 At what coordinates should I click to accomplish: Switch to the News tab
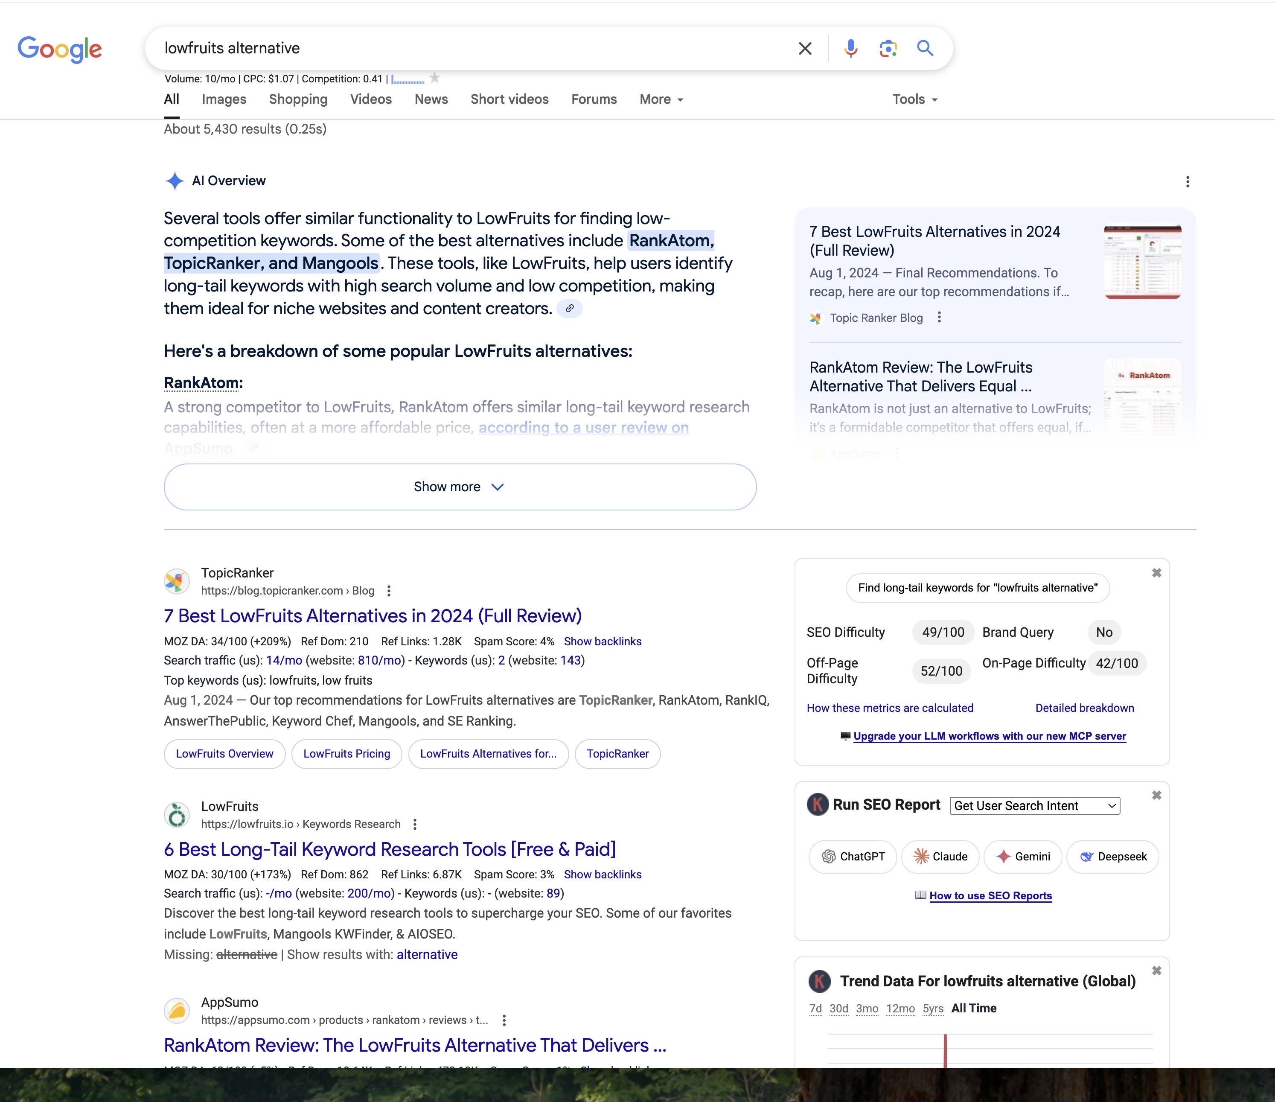coord(431,99)
